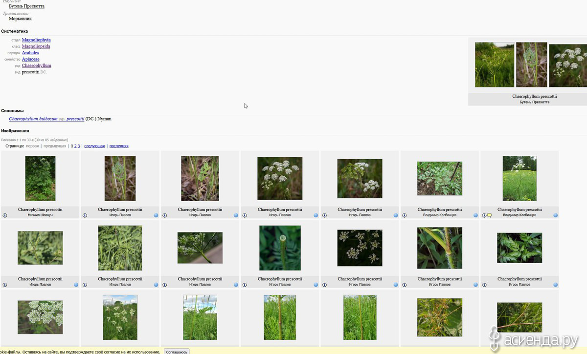
Task: Click info icon under first thumbnail in second row
Action: point(5,285)
